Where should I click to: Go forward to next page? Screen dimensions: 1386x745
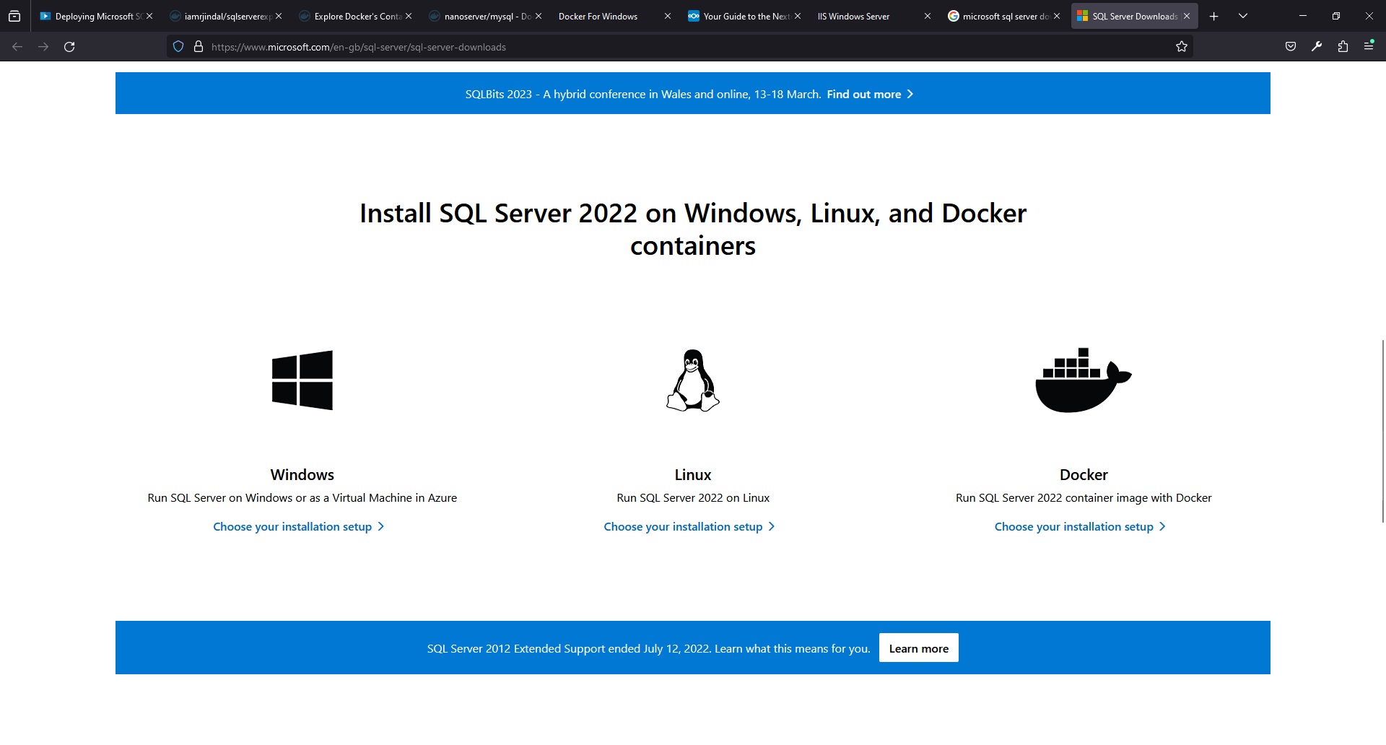tap(43, 47)
